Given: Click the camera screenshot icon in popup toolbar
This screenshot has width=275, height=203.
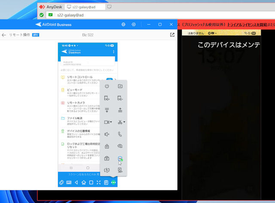Looking at the screenshot, I should pyautogui.click(x=107, y=158).
